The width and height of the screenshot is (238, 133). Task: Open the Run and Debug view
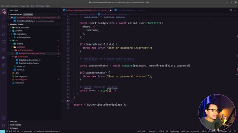pyautogui.click(x=3, y=34)
